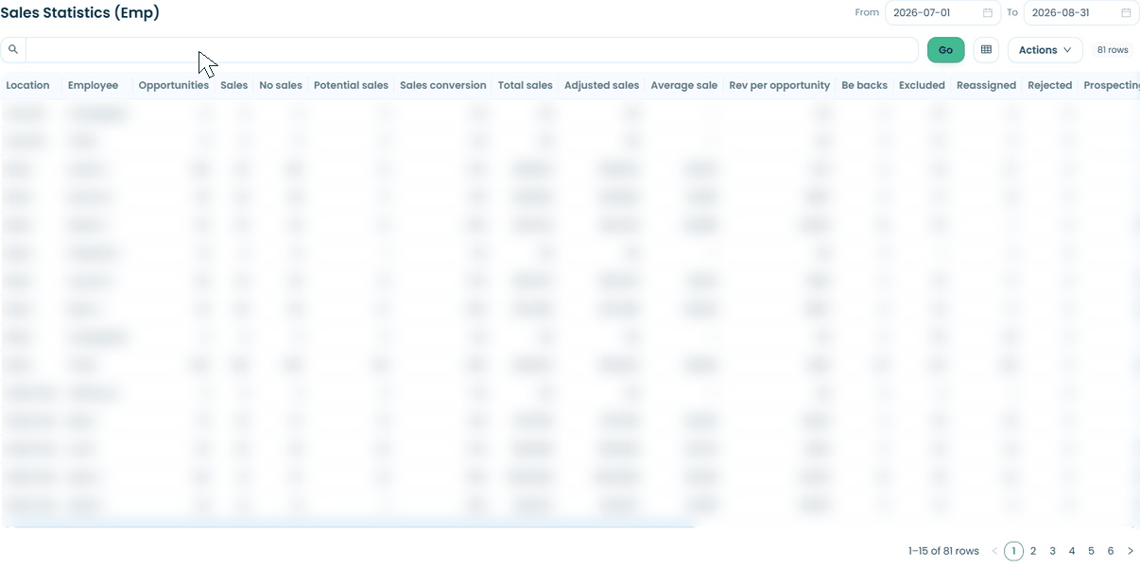This screenshot has width=1140, height=586.
Task: Select the To date field 2026-08-31
Action: tap(1081, 13)
